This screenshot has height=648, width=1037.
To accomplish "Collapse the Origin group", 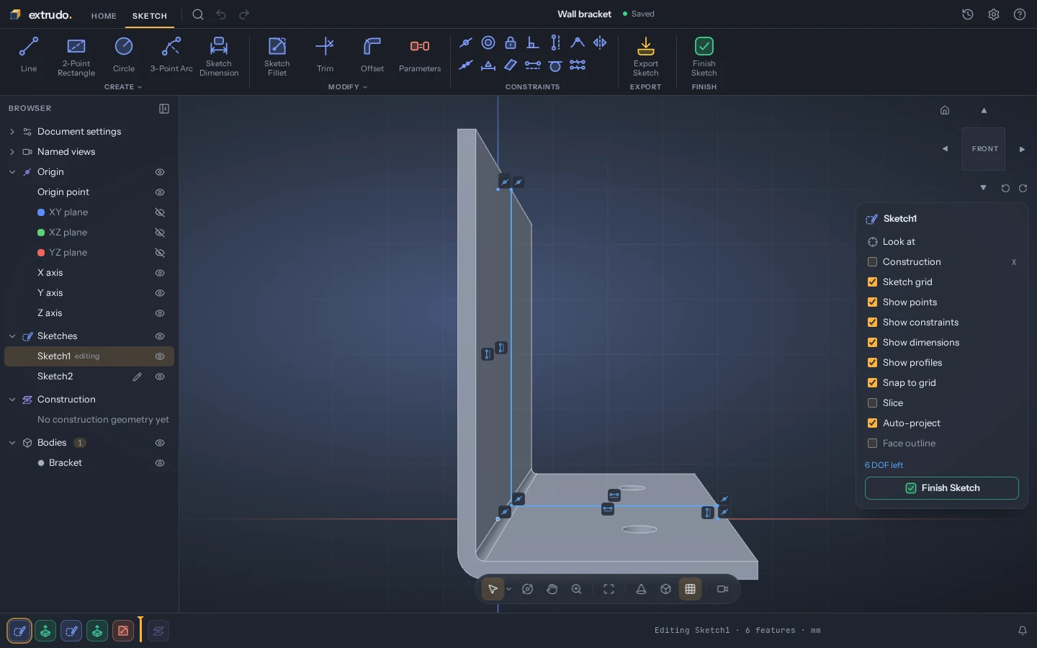I will pos(12,172).
